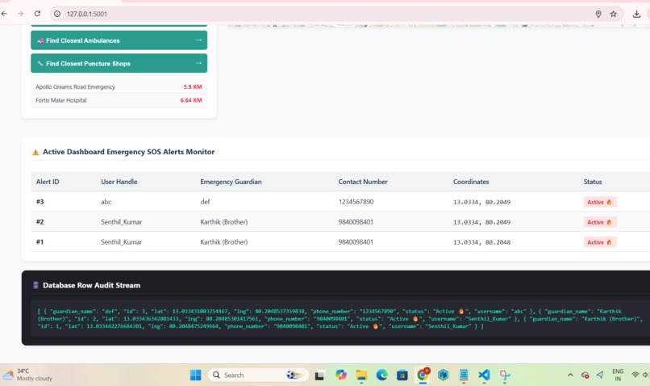The height and width of the screenshot is (386, 650).
Task: Click the Alert ID column header
Action: pyautogui.click(x=48, y=182)
